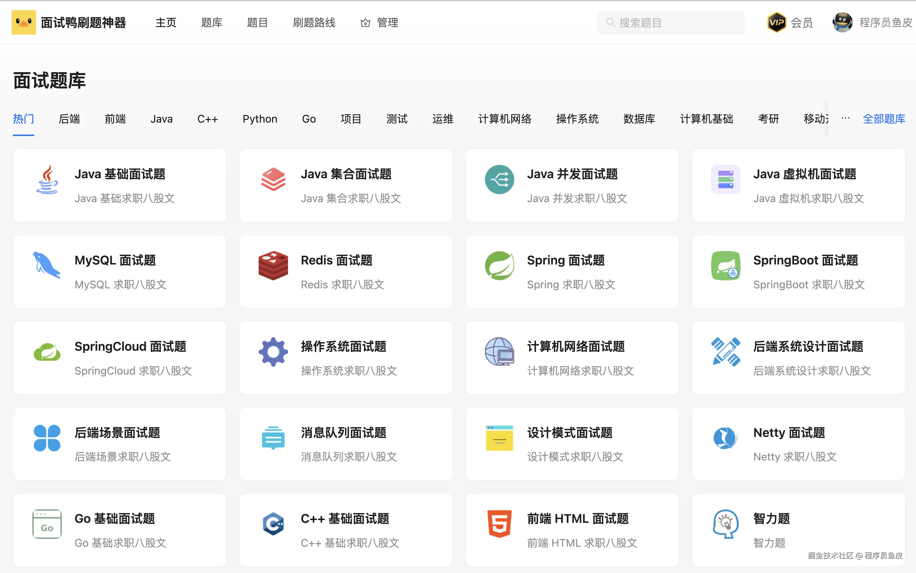Open the 全部题库 link
916x573 pixels.
pyautogui.click(x=884, y=119)
